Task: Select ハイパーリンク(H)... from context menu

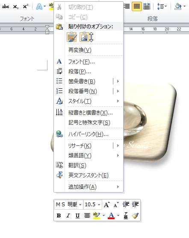Action: pyautogui.click(x=89, y=134)
